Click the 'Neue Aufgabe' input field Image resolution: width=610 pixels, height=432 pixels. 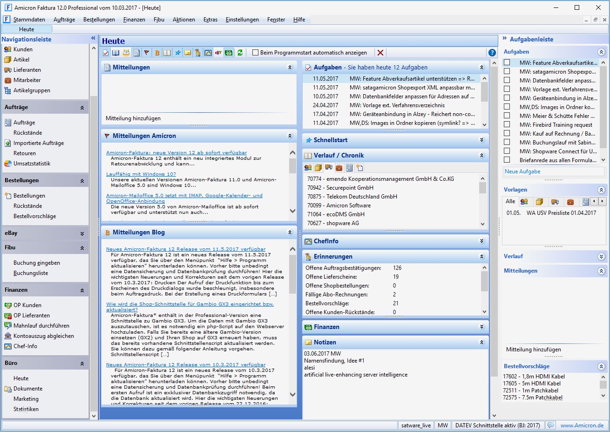[553, 171]
